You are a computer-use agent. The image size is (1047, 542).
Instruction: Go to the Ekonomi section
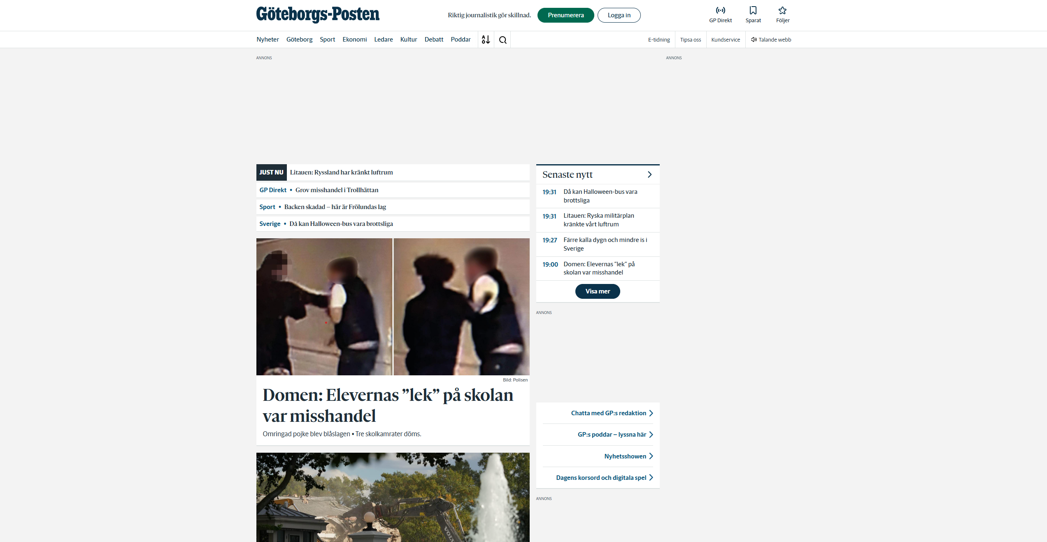pyautogui.click(x=354, y=40)
